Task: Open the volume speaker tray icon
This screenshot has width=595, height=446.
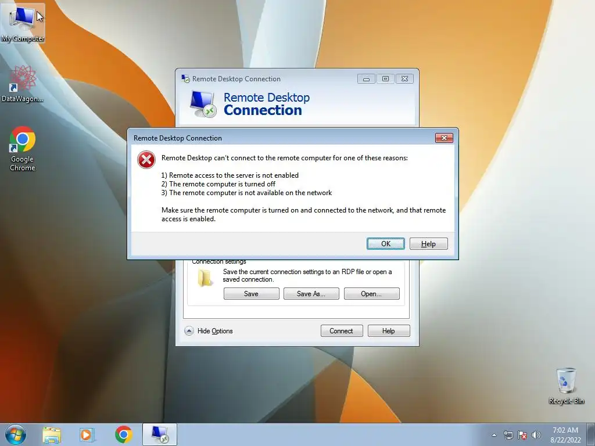Action: click(536, 435)
